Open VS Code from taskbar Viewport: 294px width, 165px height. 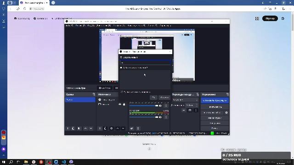point(64,162)
